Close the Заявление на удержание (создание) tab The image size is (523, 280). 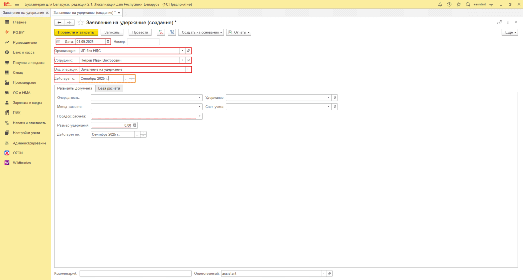tap(118, 13)
